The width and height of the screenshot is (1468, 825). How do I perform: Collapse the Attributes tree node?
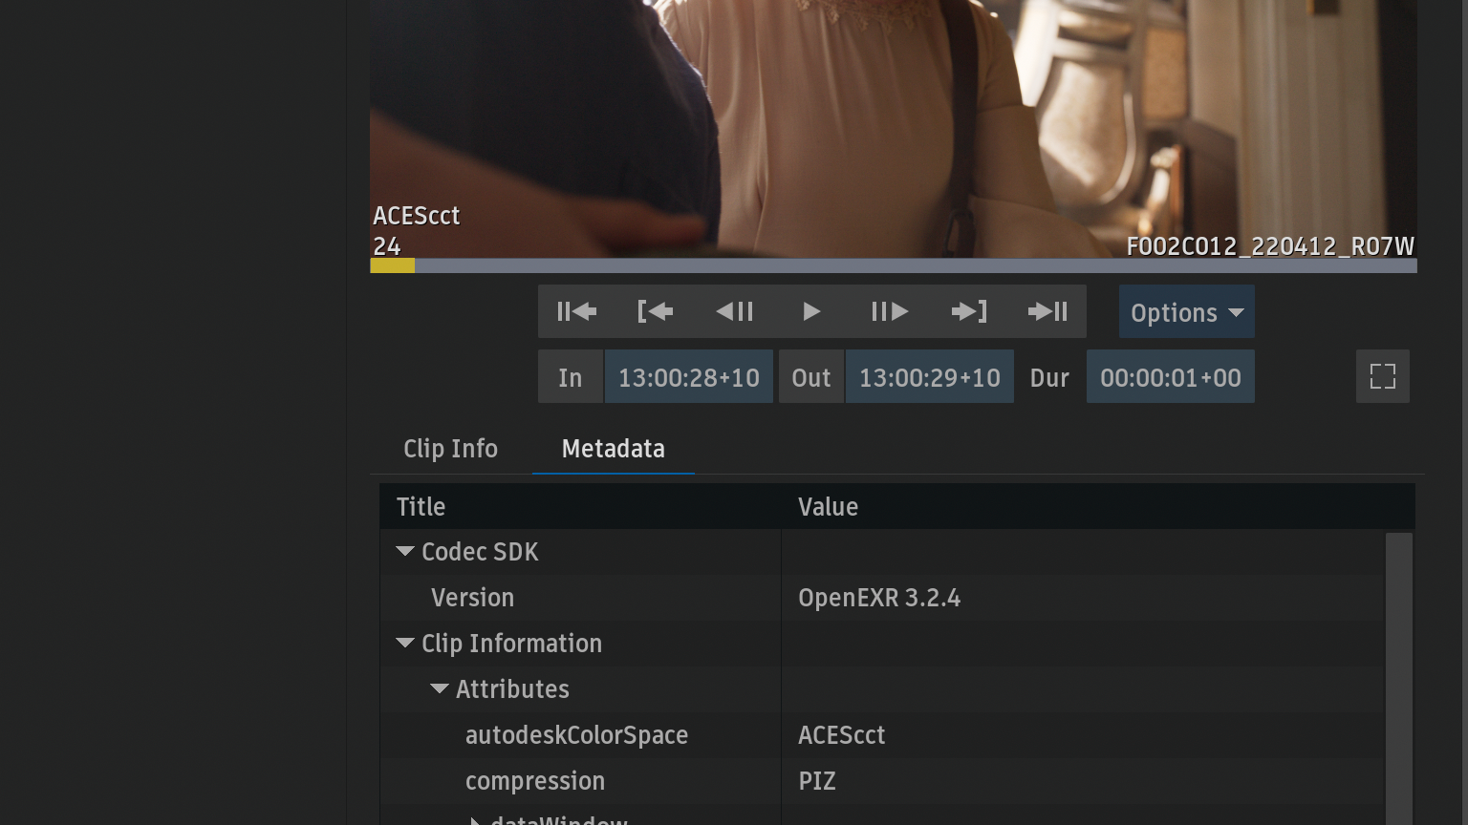click(x=440, y=689)
